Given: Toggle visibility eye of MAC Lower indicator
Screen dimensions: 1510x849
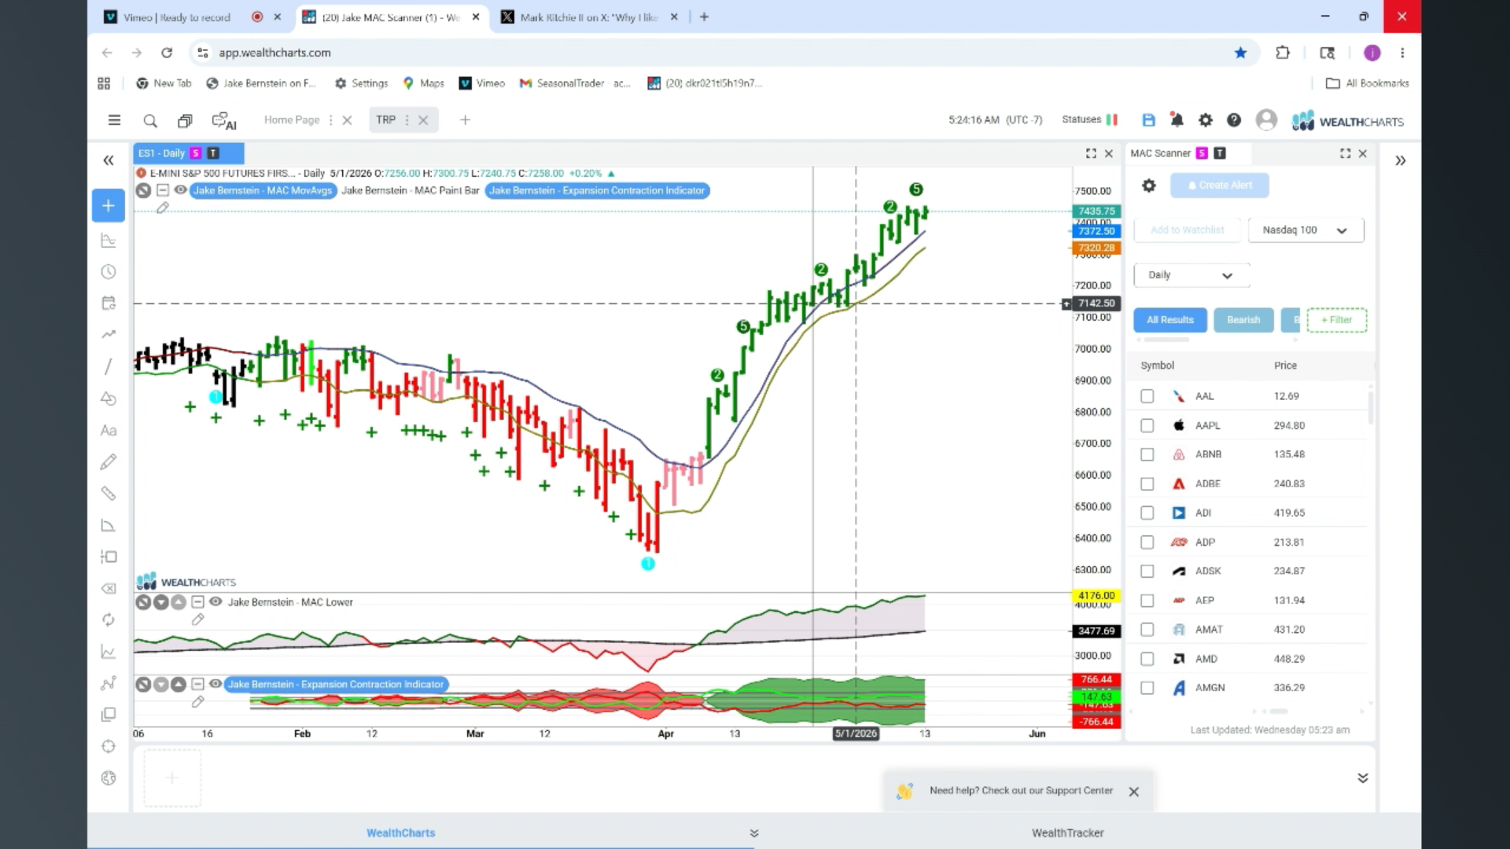Looking at the screenshot, I should coord(215,602).
